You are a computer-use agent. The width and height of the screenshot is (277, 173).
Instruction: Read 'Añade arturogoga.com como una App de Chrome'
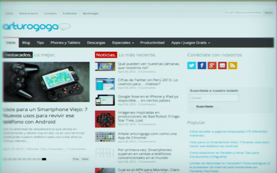point(147,136)
